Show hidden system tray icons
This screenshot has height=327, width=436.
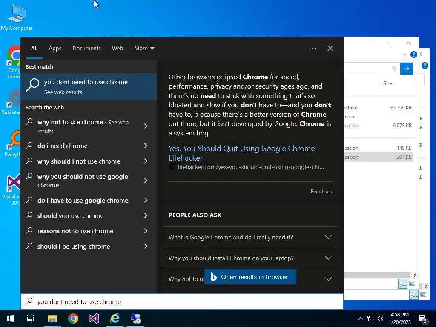click(360, 318)
